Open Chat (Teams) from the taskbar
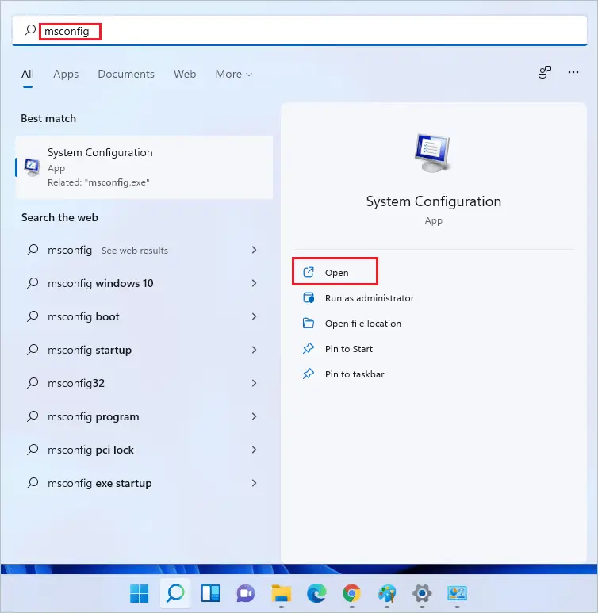Screen dimensions: 598x613 pyautogui.click(x=246, y=593)
